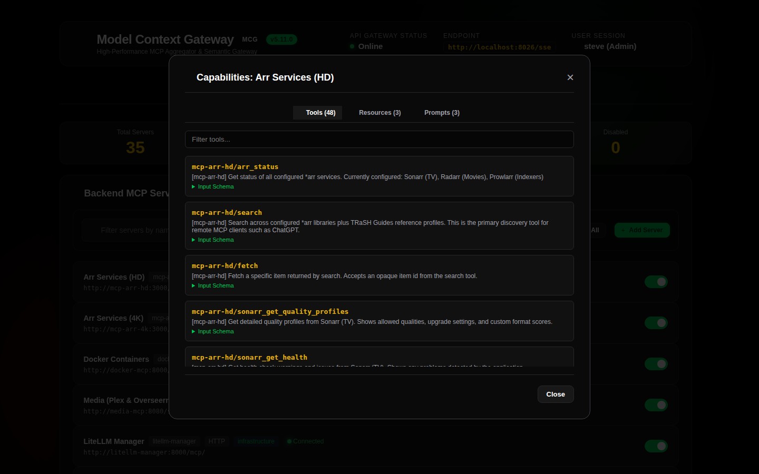Click the litellm-manager ID tag
The height and width of the screenshot is (474, 759).
pyautogui.click(x=174, y=441)
